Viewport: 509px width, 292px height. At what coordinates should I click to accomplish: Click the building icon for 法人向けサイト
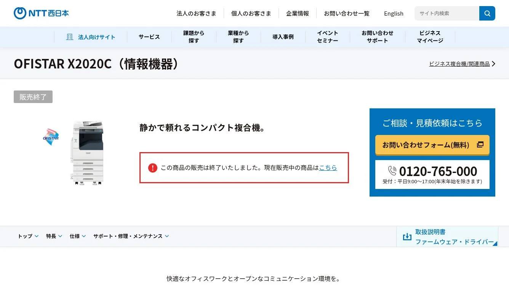69,37
